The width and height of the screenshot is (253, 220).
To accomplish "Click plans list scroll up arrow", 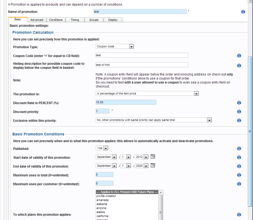I will click(x=161, y=192).
